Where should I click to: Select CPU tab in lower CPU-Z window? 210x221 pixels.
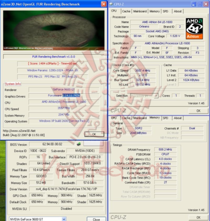coord(114,118)
